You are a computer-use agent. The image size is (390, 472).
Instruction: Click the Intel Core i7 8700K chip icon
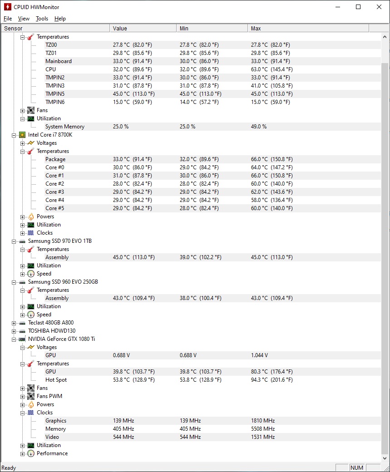point(22,135)
